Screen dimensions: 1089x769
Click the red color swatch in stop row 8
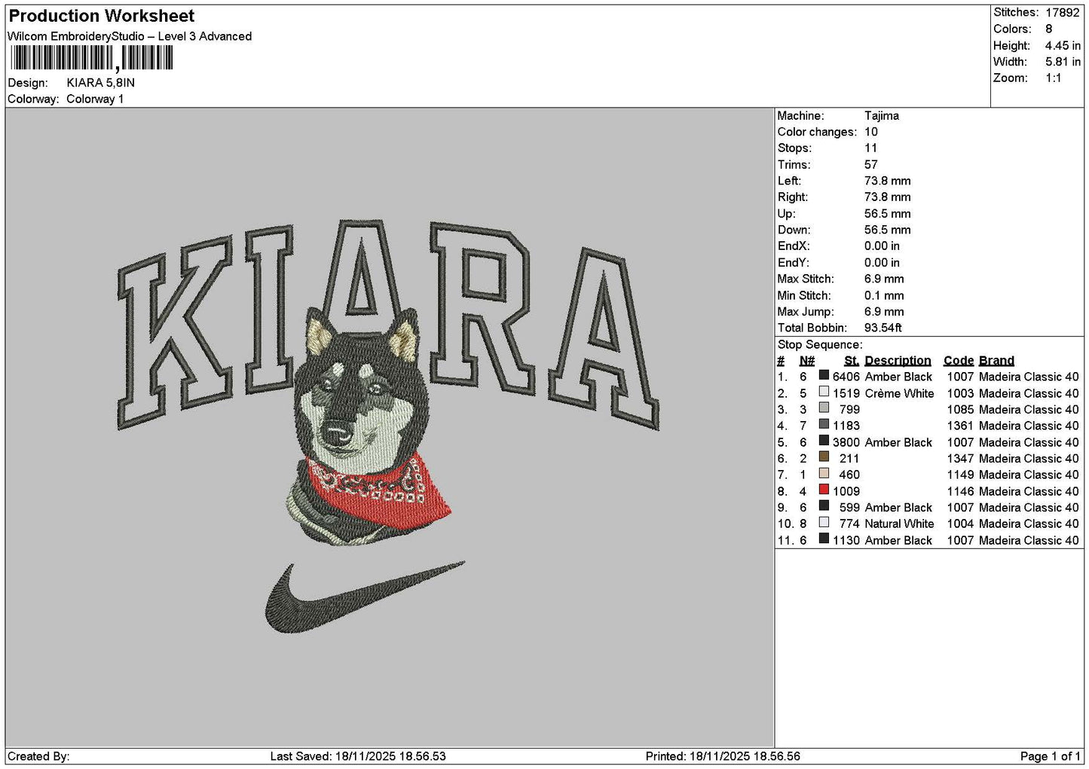(824, 490)
